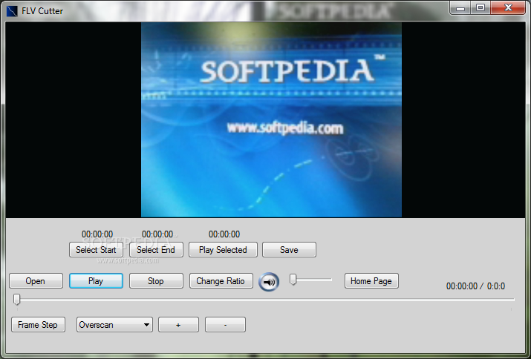Viewport: 531px width, 359px height.
Task: Click the Change Ratio button
Action: point(221,281)
